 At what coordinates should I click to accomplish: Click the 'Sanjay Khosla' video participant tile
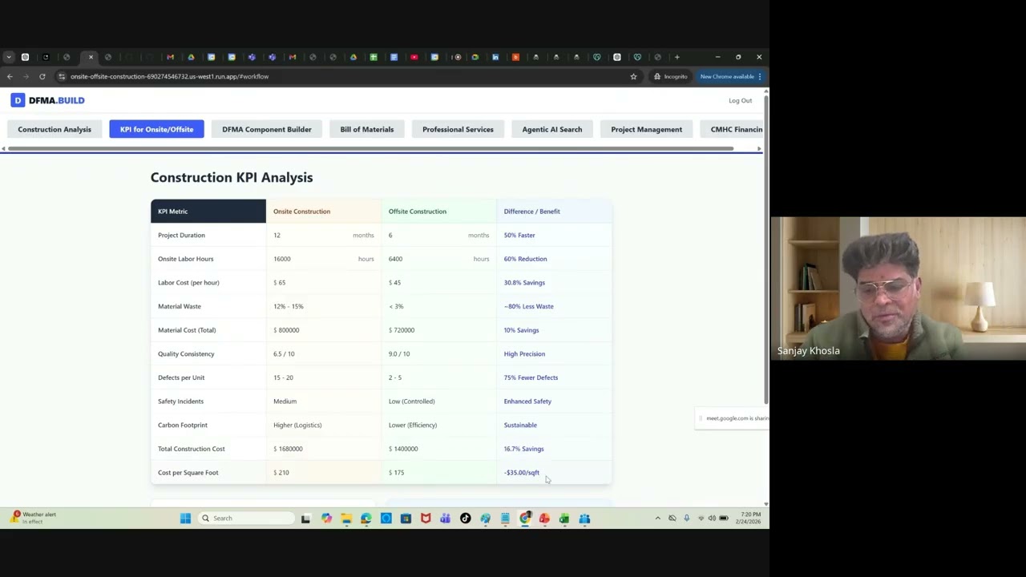coord(898,288)
